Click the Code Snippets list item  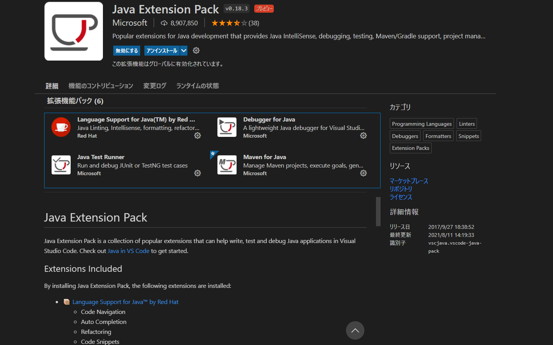(x=100, y=342)
